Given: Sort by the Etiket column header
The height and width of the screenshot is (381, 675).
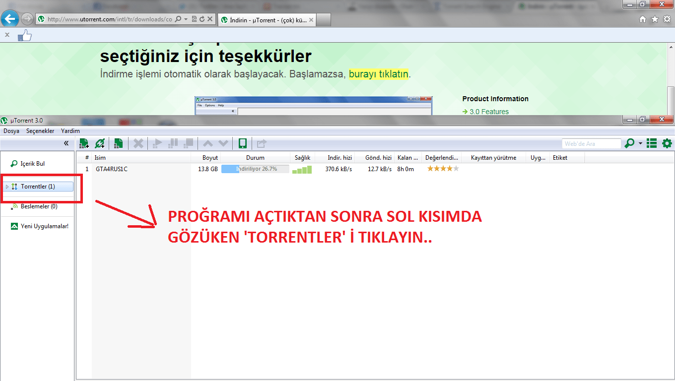Looking at the screenshot, I should [x=567, y=158].
